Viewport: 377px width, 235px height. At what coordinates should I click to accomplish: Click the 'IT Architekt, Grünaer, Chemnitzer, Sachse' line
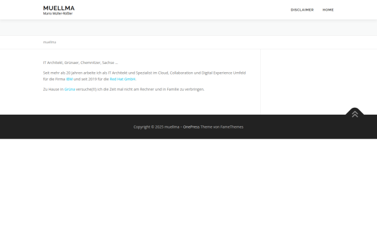[80, 63]
